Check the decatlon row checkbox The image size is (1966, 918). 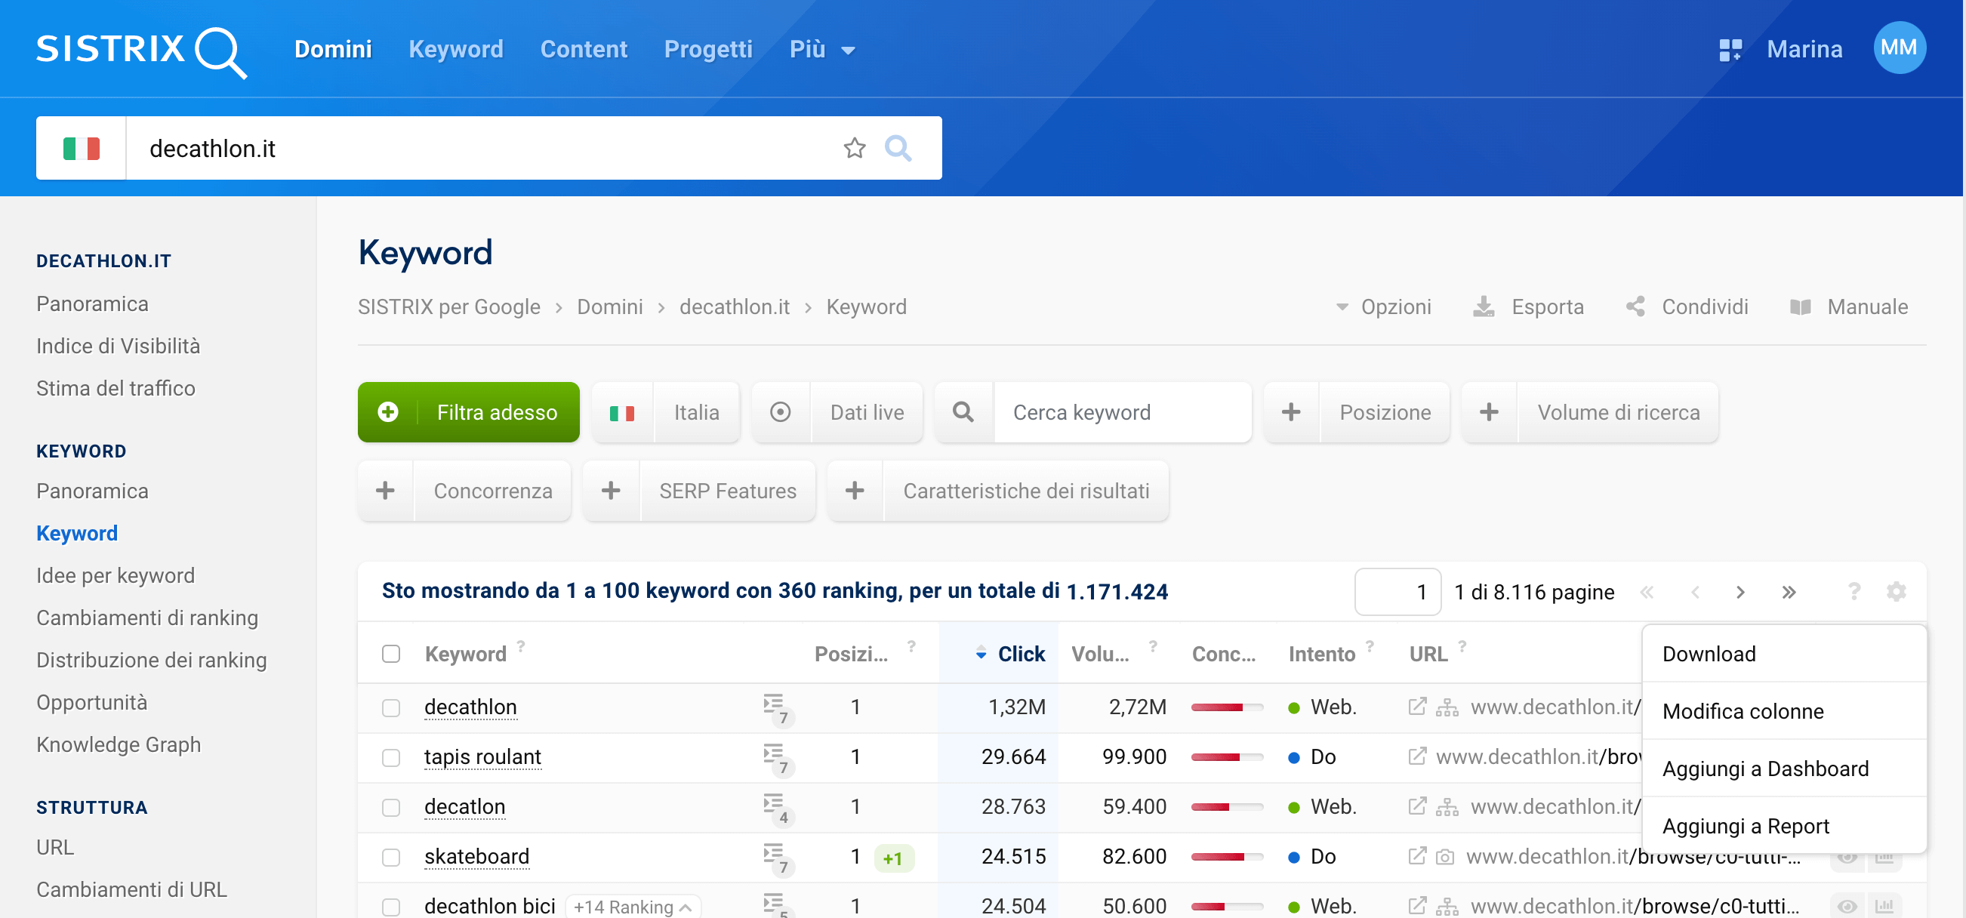tap(391, 807)
